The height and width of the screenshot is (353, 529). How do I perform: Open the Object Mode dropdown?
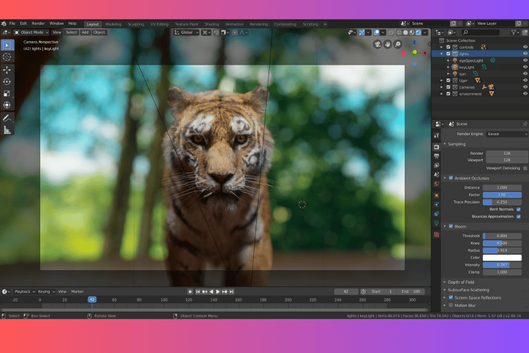32,32
